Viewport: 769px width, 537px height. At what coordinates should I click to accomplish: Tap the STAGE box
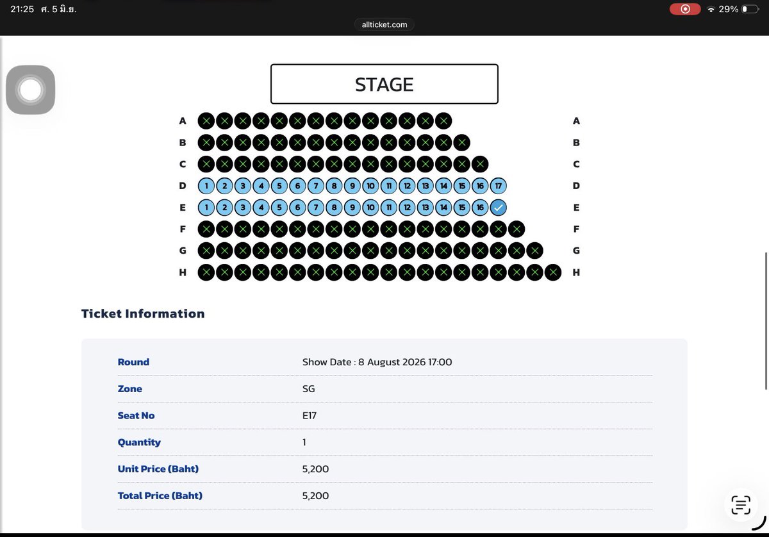(x=384, y=84)
